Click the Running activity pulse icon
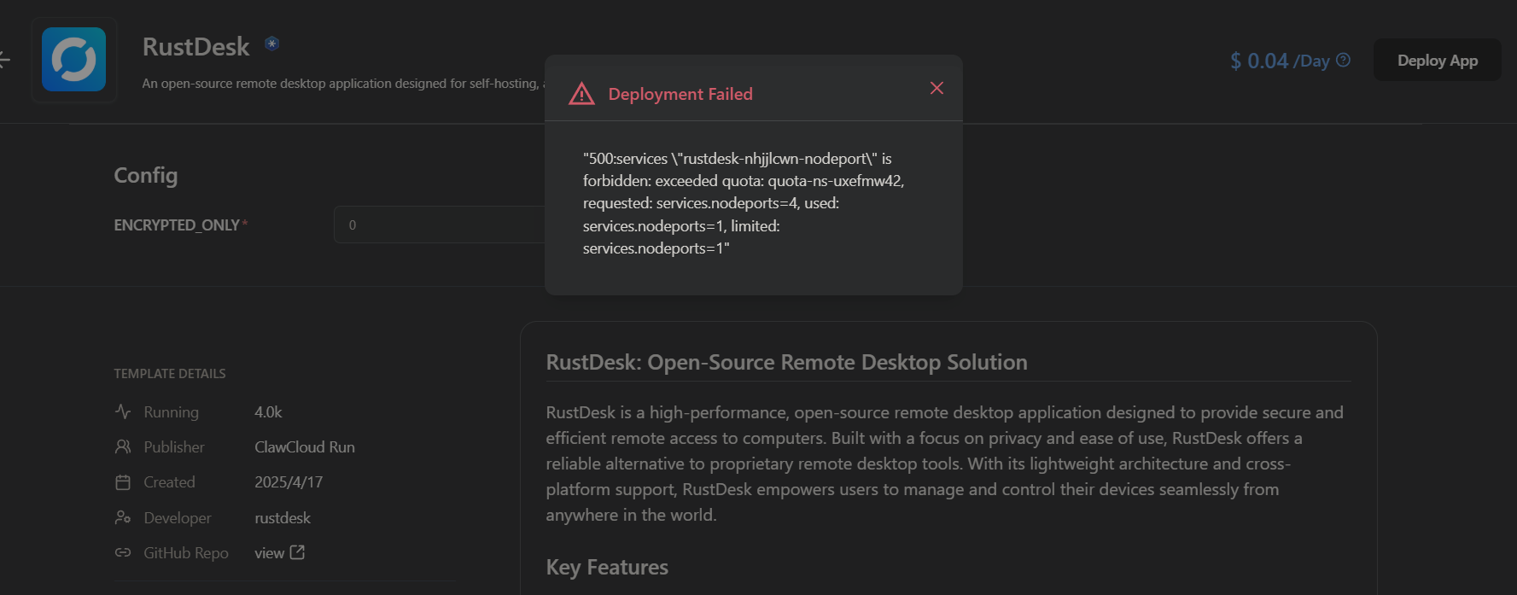 point(123,411)
